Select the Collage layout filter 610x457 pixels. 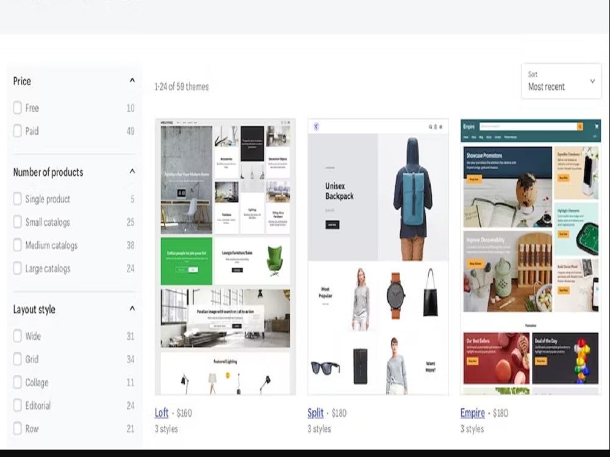(x=18, y=383)
